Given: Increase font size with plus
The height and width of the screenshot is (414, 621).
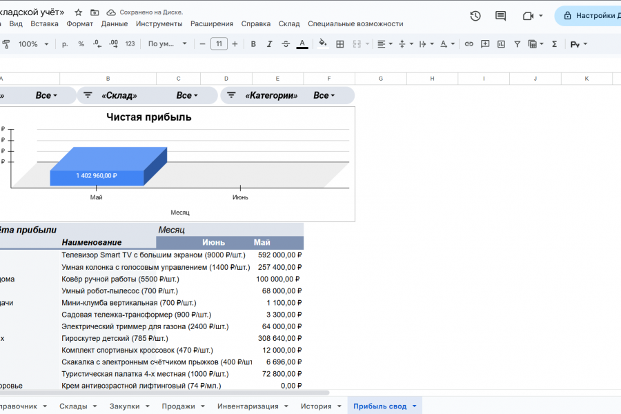Looking at the screenshot, I should pyautogui.click(x=235, y=44).
